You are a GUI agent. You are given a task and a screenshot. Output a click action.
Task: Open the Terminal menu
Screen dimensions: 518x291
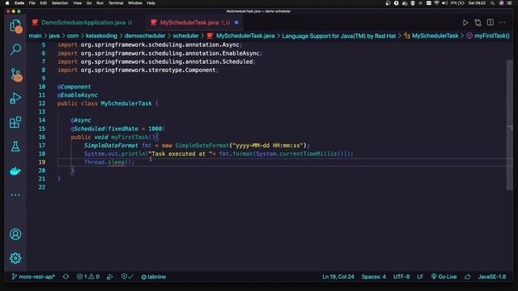coord(116,3)
